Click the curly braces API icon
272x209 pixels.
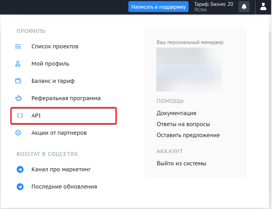click(x=18, y=115)
